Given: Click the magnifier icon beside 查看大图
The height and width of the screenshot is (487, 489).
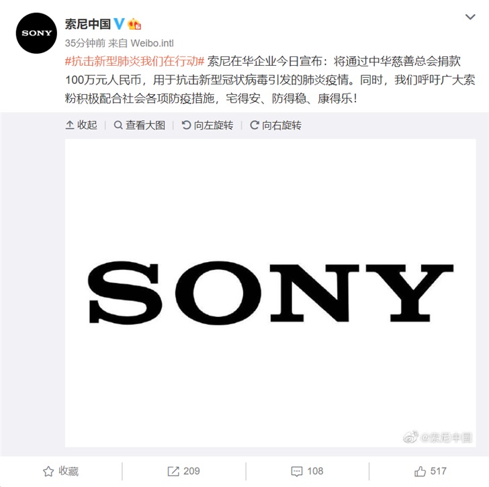Looking at the screenshot, I should click(x=118, y=125).
